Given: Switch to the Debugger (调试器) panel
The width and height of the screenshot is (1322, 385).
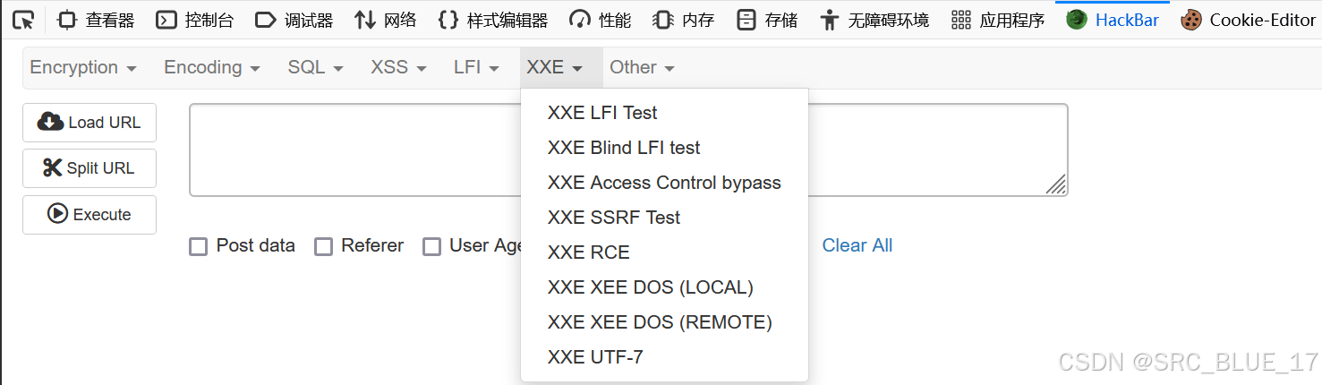Looking at the screenshot, I should 294,20.
